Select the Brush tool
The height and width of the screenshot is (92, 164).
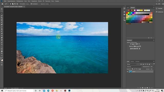point(2,27)
